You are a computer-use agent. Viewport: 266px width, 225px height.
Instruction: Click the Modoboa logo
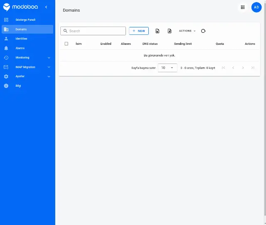click(x=20, y=7)
